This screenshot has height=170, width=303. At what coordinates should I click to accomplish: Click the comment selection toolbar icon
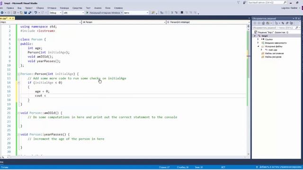coord(172,13)
